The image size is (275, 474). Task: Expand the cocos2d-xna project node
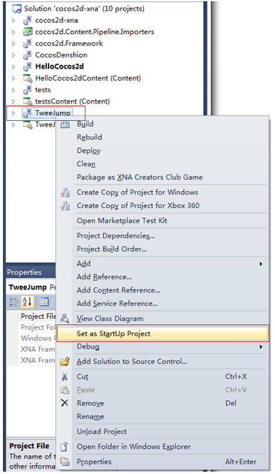coord(13,21)
